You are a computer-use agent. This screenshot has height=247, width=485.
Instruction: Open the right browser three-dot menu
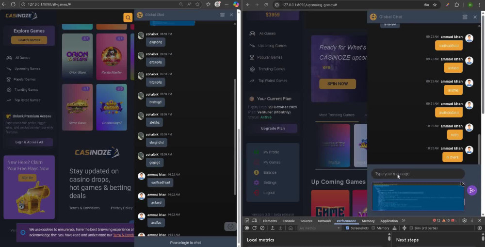[x=479, y=5]
